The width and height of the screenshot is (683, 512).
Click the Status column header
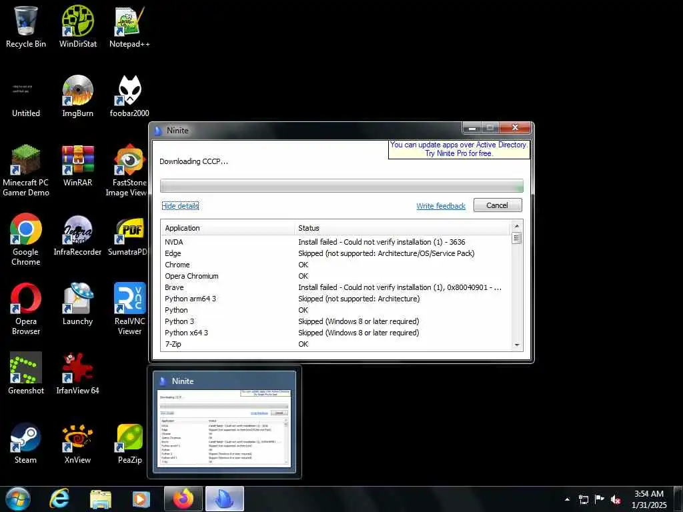(402, 228)
